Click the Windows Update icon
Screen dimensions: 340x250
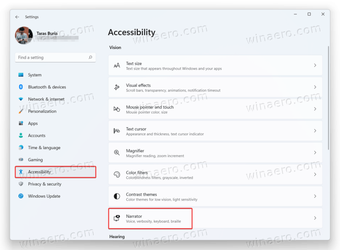point(21,196)
